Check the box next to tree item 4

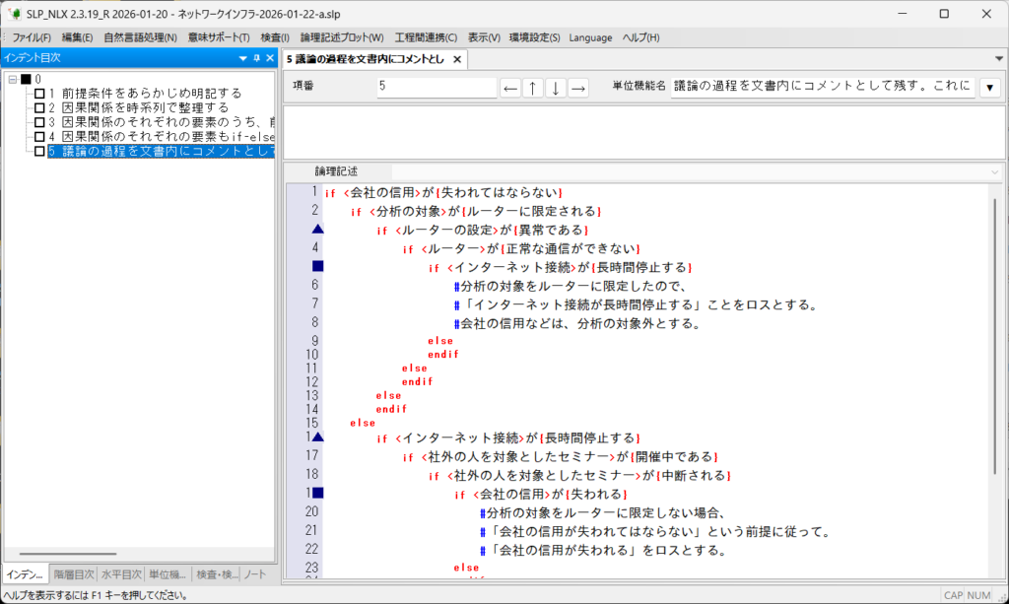pyautogui.click(x=39, y=136)
